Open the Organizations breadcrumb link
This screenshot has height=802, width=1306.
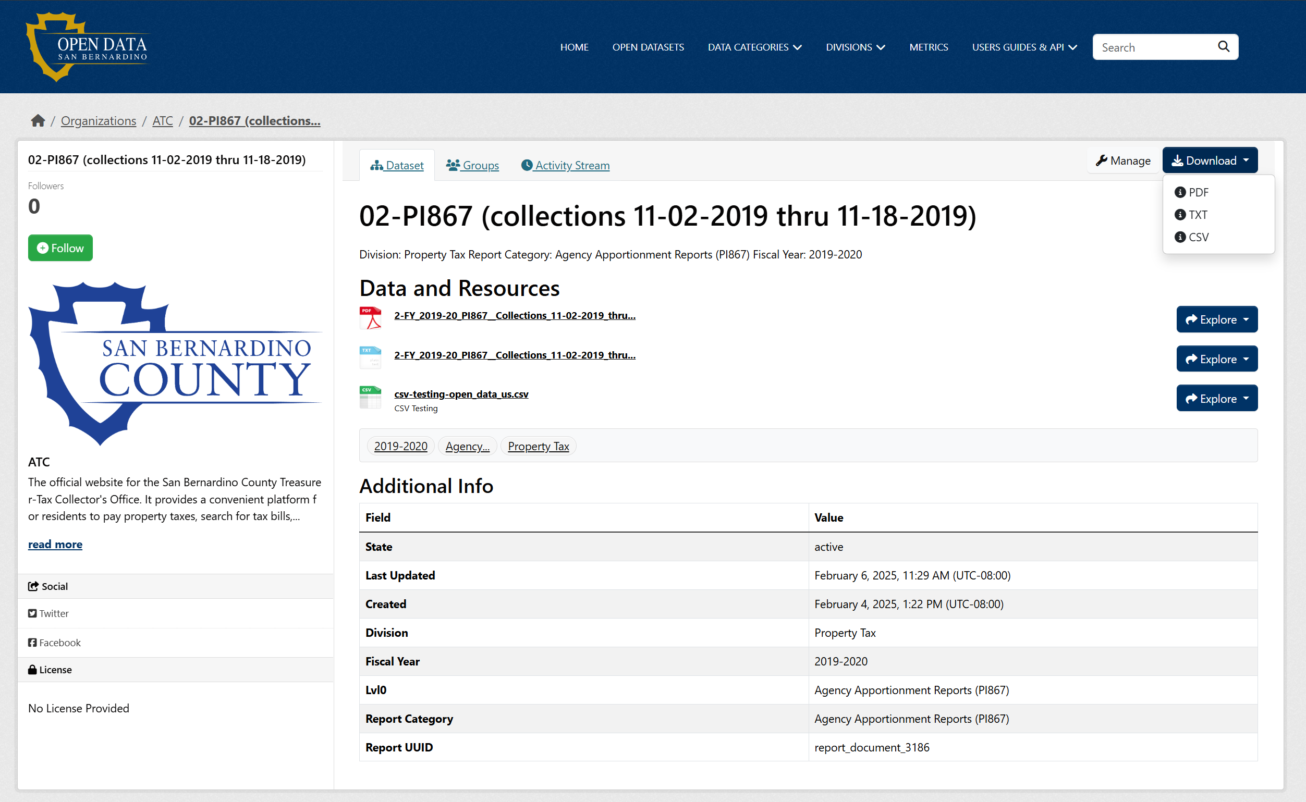[x=98, y=121]
